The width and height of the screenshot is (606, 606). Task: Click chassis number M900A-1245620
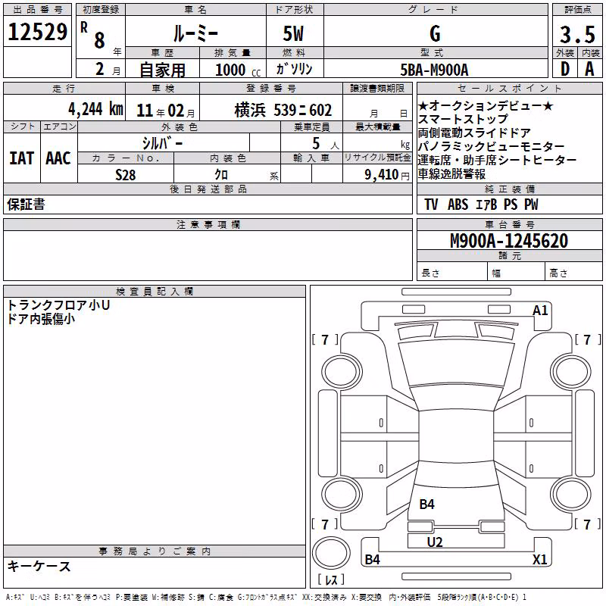[509, 241]
